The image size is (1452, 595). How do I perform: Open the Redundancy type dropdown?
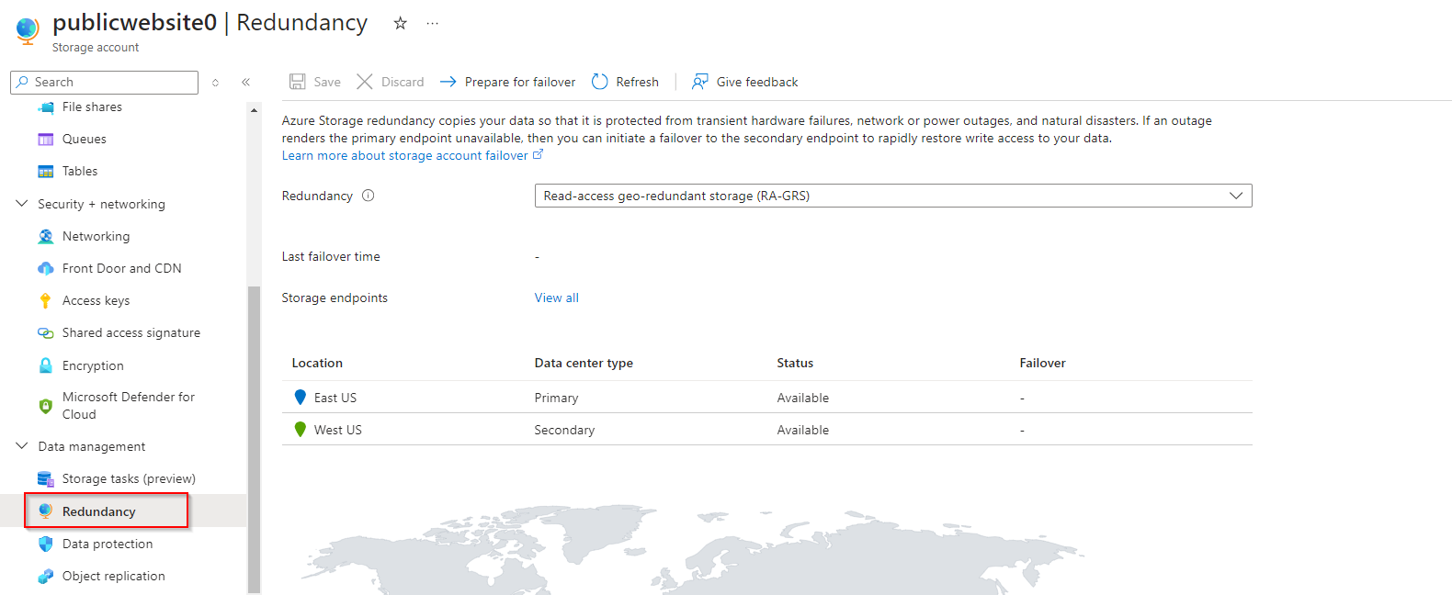click(x=892, y=196)
